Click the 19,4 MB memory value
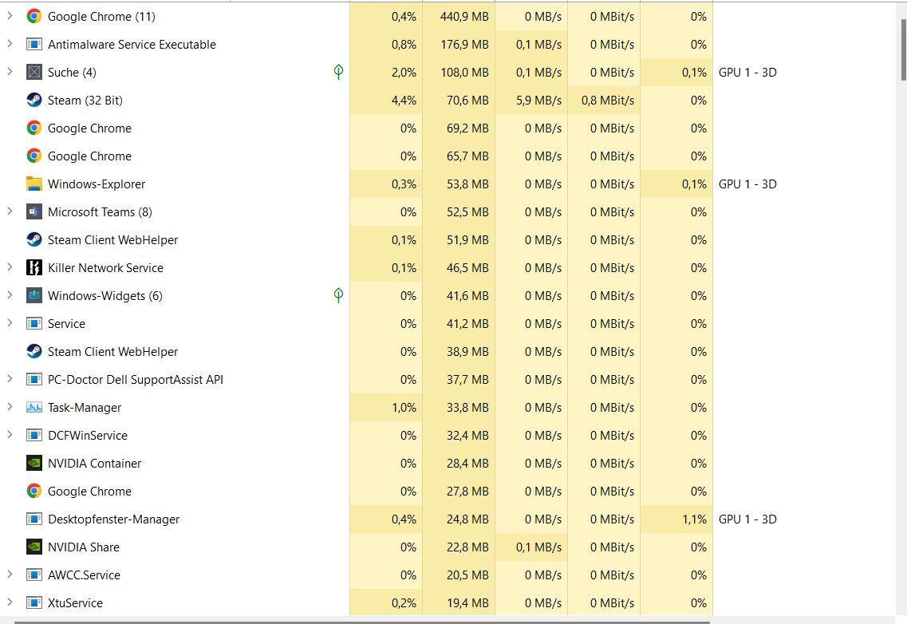The width and height of the screenshot is (907, 624). pos(467,603)
